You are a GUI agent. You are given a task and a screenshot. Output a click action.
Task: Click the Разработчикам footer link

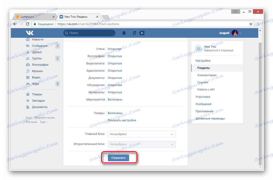point(45,118)
